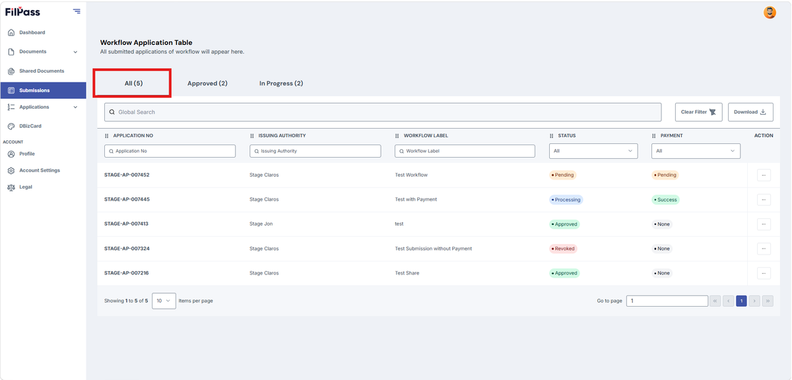Go to first page arrow
This screenshot has height=380, width=792.
pyautogui.click(x=715, y=301)
